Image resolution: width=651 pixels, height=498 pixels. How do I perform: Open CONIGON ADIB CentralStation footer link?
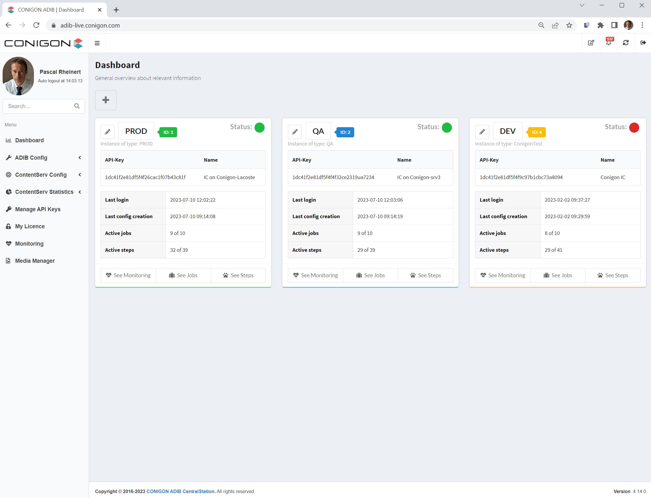(180, 491)
